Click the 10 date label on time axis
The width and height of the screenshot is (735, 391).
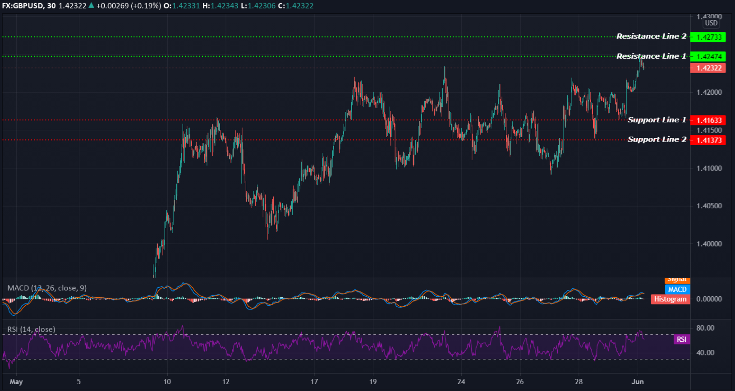167,382
